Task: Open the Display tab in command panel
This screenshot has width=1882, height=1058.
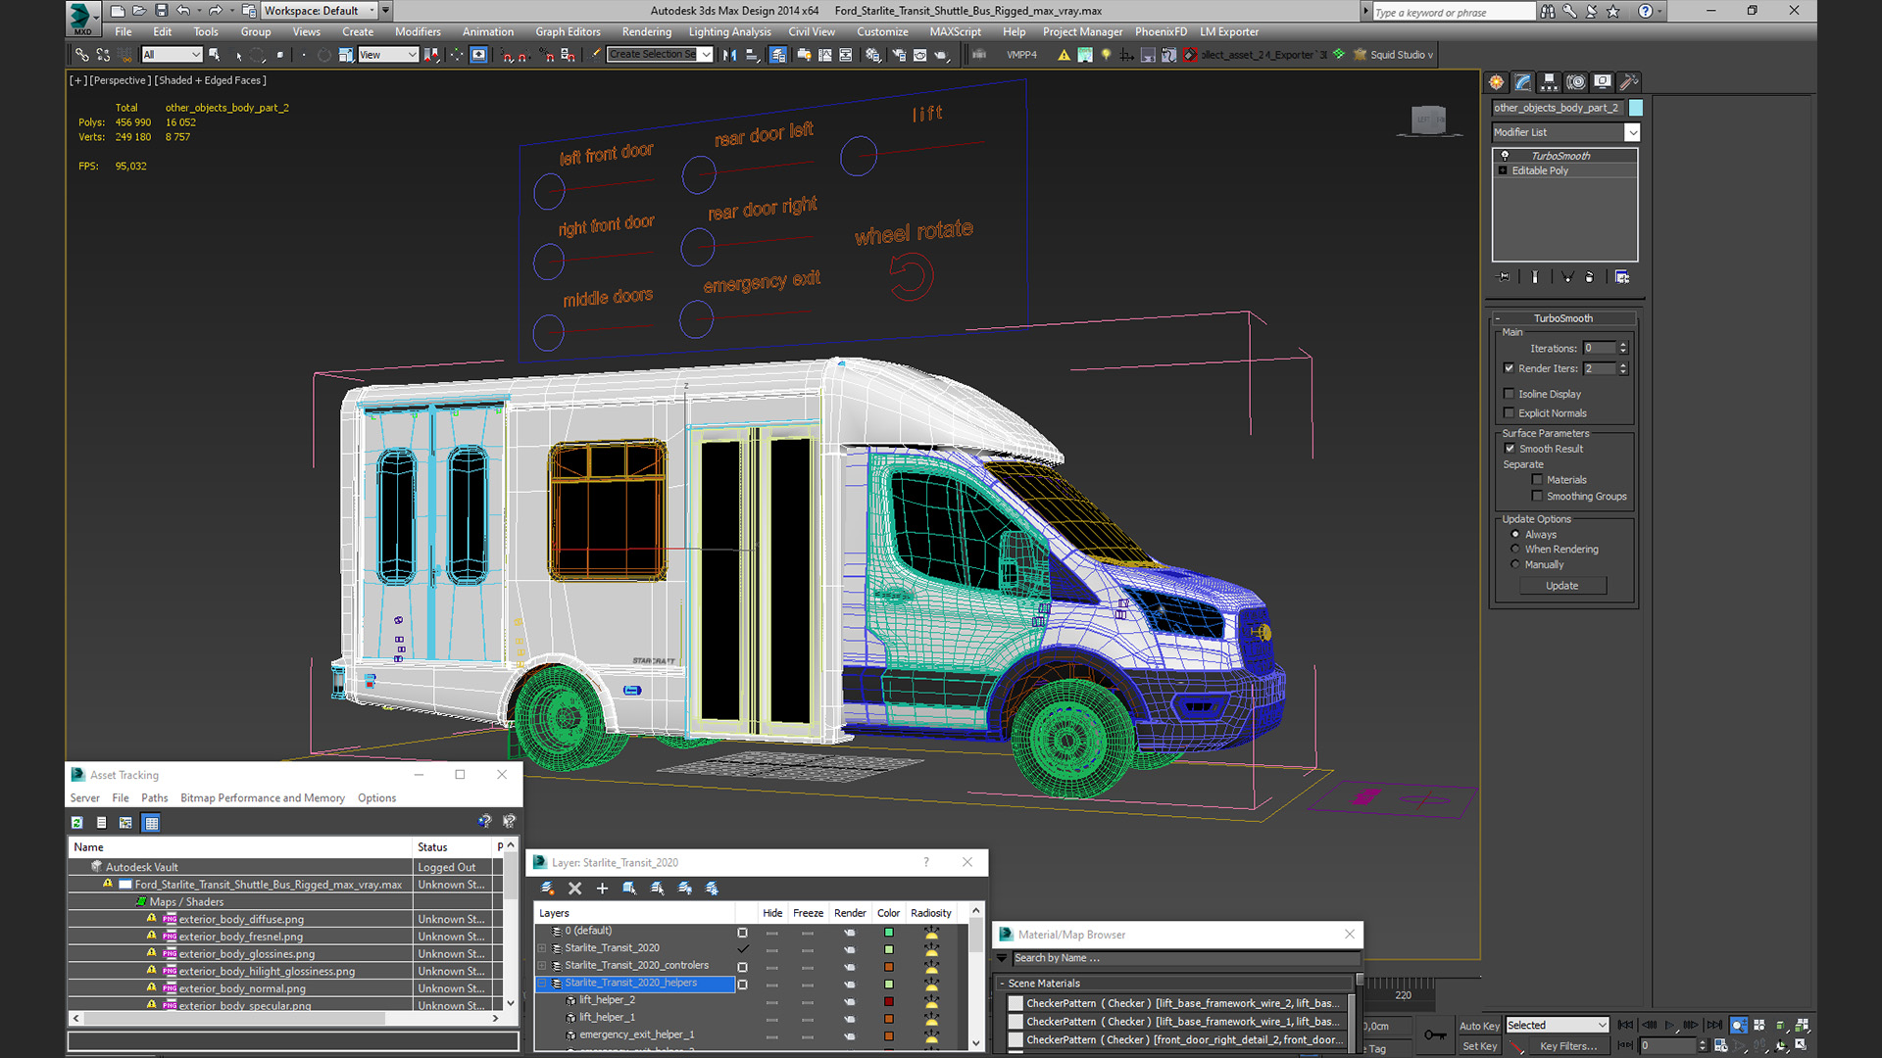Action: (x=1602, y=82)
